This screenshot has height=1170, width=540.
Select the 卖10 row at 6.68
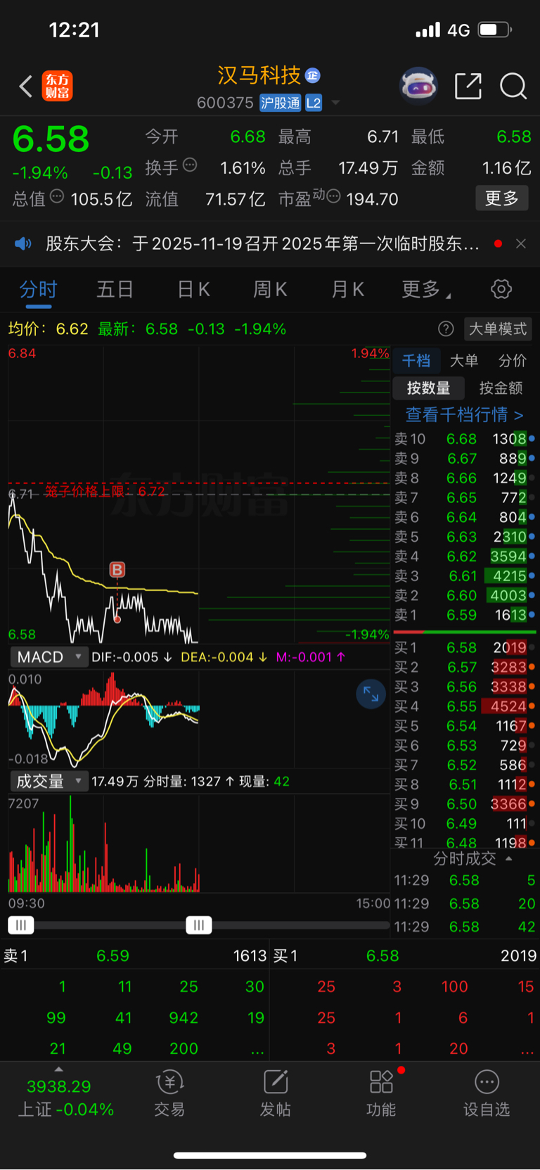[x=464, y=439]
